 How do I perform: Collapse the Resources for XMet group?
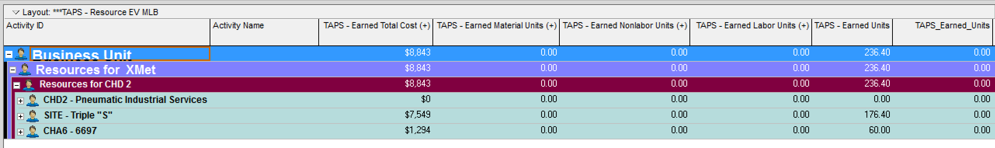click(x=13, y=70)
